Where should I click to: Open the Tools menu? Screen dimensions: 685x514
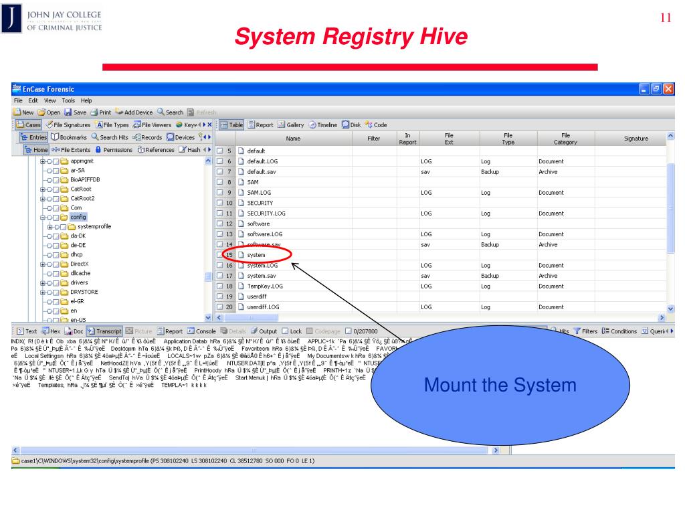pyautogui.click(x=68, y=100)
